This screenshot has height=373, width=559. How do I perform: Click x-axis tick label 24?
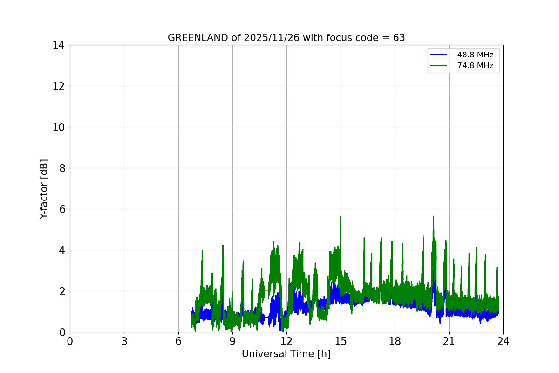[503, 341]
